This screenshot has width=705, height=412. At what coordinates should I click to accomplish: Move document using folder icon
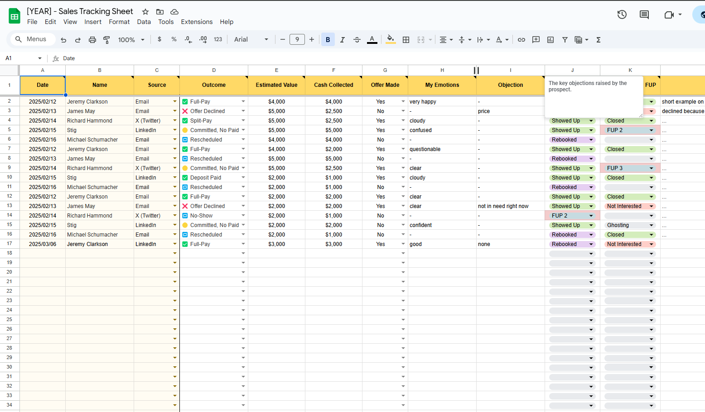click(x=160, y=12)
